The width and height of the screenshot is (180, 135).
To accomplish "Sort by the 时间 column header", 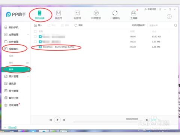I will point(132,31).
